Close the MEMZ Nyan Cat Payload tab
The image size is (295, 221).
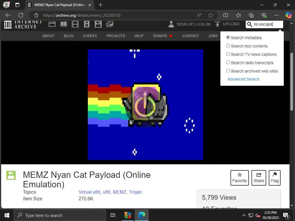(x=90, y=5)
